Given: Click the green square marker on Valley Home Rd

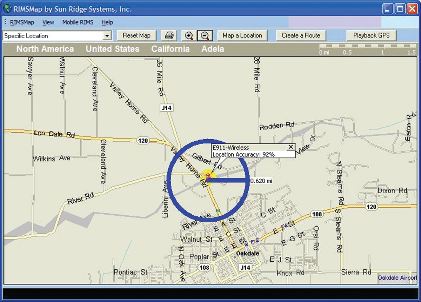Looking at the screenshot, I should click(218, 210).
